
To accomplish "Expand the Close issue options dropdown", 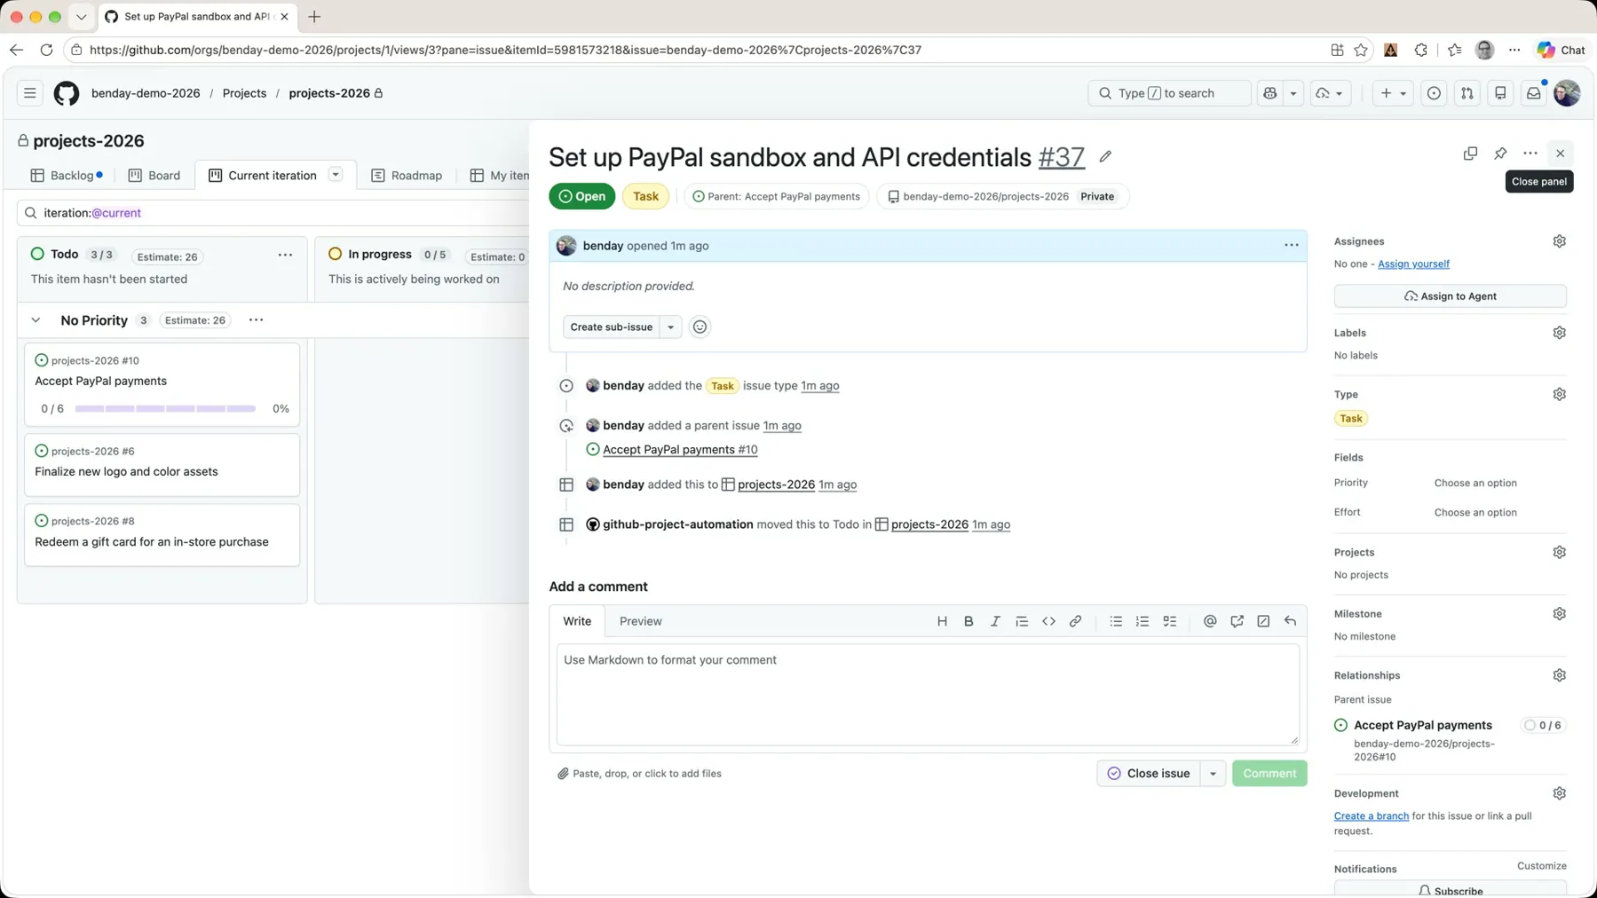I will point(1213,774).
